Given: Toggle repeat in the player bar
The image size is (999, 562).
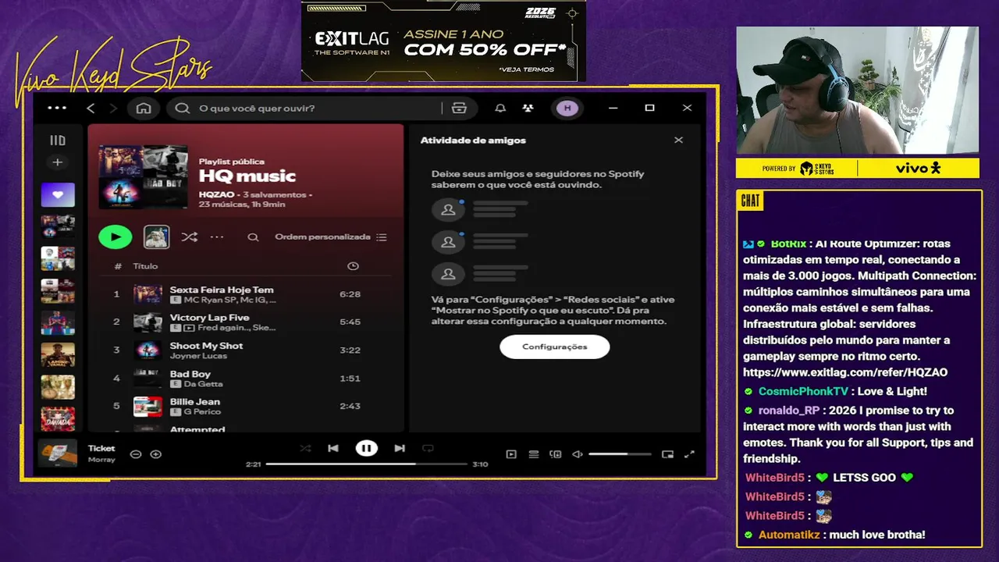Looking at the screenshot, I should [428, 448].
